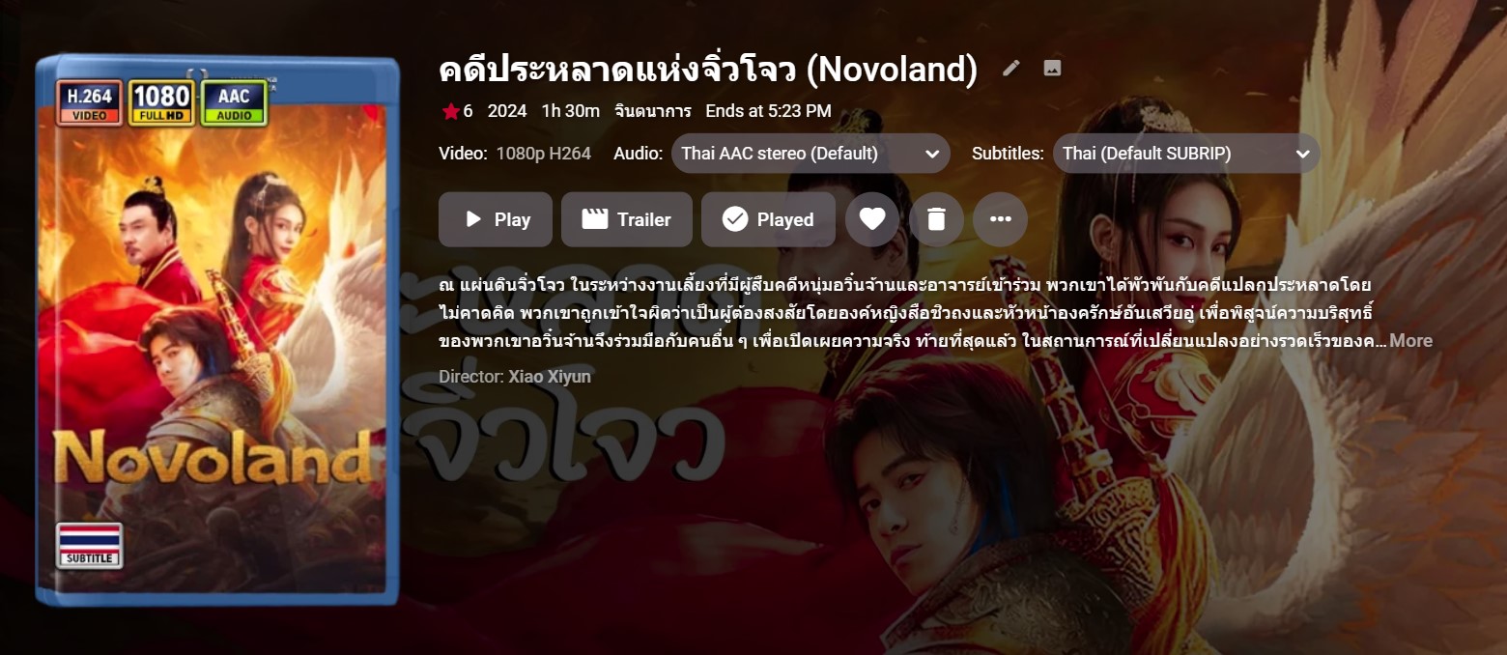
Task: Open director Xiao Xiyun link
Action: (x=550, y=377)
